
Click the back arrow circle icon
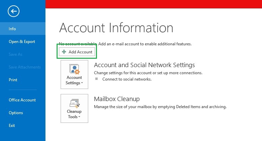tap(13, 11)
